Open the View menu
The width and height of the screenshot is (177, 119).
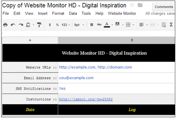pyautogui.click(x=29, y=14)
